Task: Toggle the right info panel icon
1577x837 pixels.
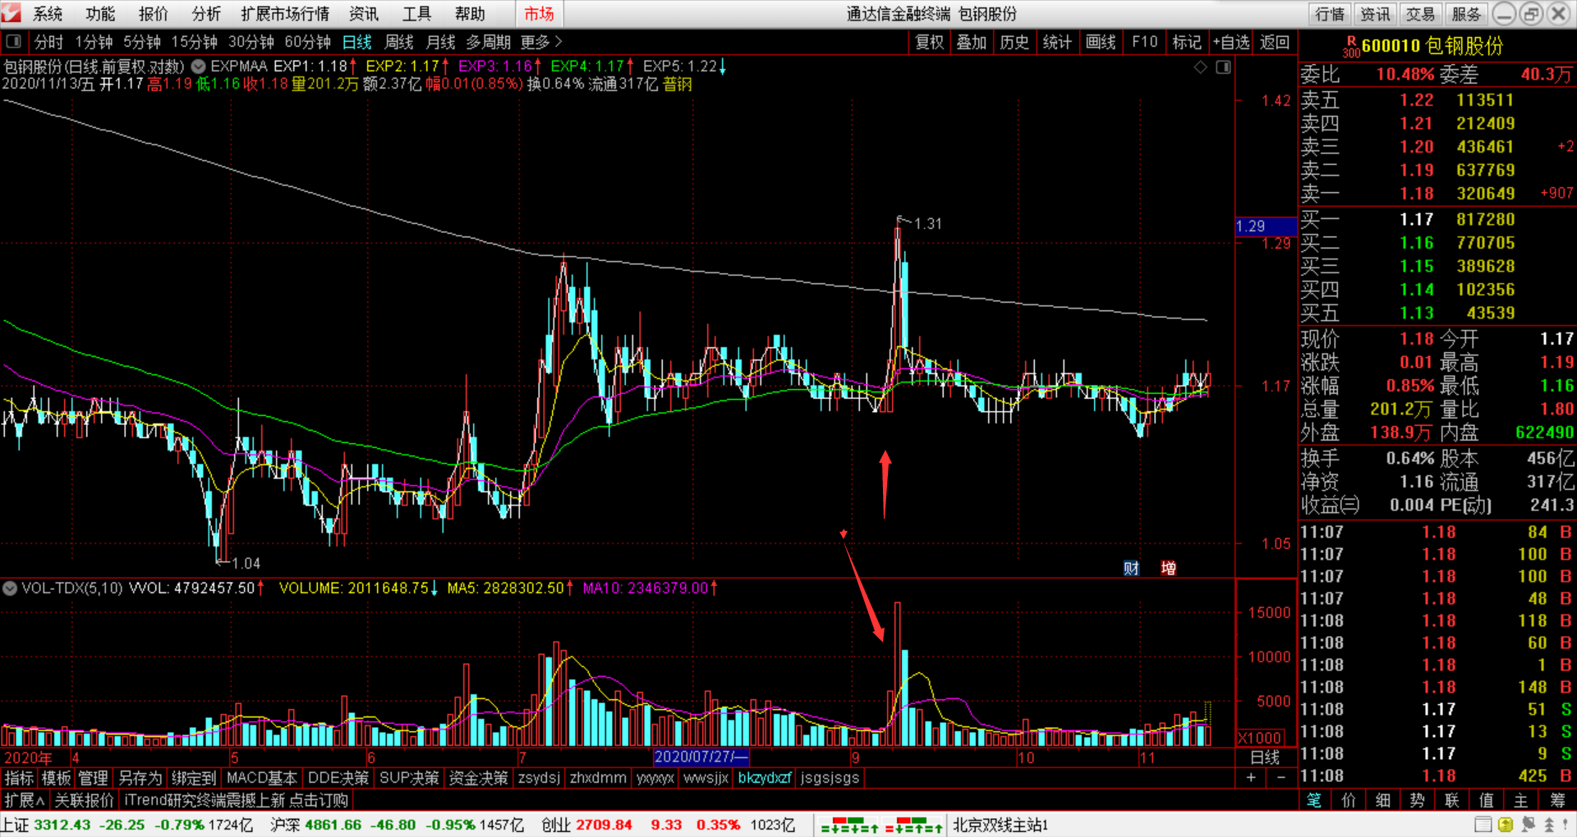Action: point(1223,67)
